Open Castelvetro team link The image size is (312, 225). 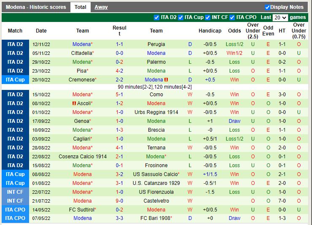click(156, 201)
